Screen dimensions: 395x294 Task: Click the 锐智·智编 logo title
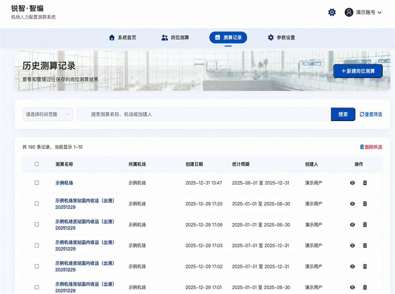pyautogui.click(x=27, y=8)
